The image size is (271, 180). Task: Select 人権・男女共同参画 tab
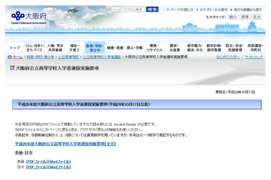55,48
